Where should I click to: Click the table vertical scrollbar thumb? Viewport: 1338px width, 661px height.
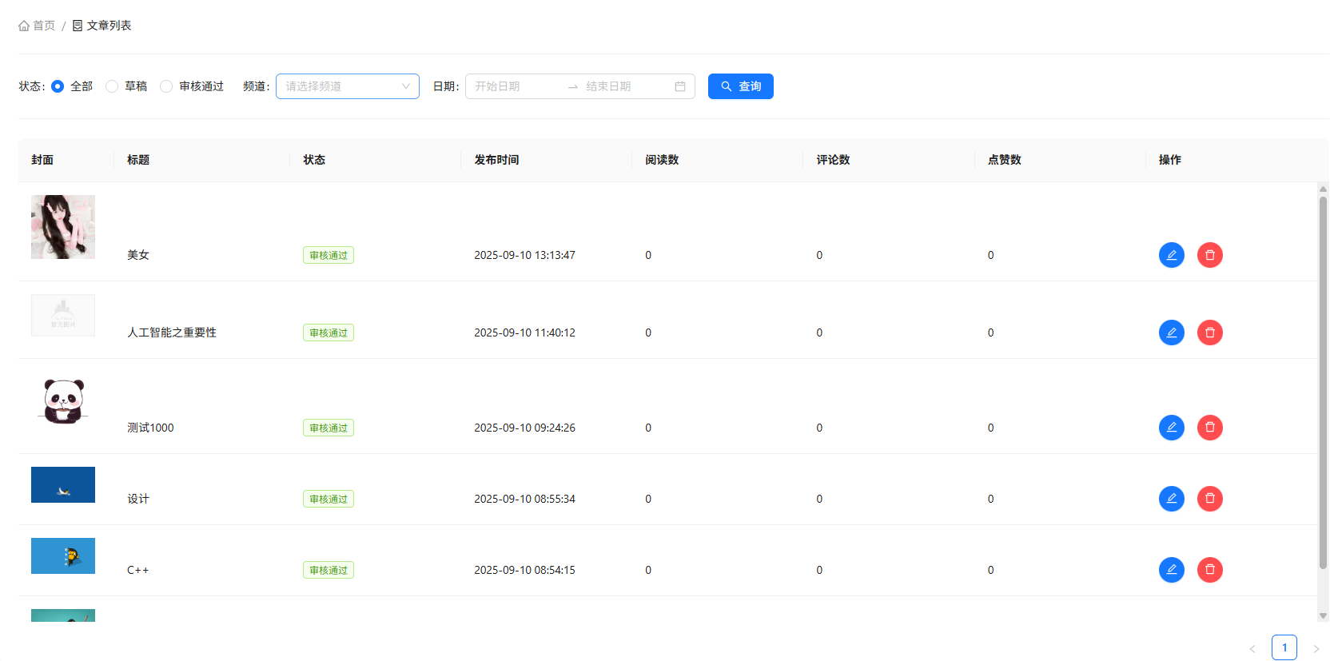[1323, 384]
